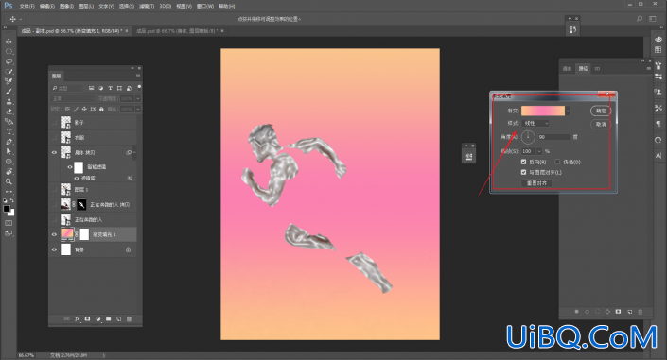
Task: Open the Character panel icon in right dock
Action: [658, 156]
